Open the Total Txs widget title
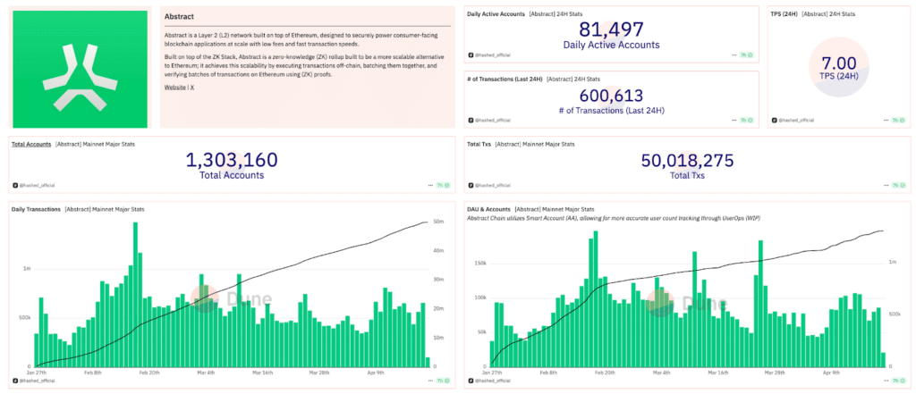 479,144
